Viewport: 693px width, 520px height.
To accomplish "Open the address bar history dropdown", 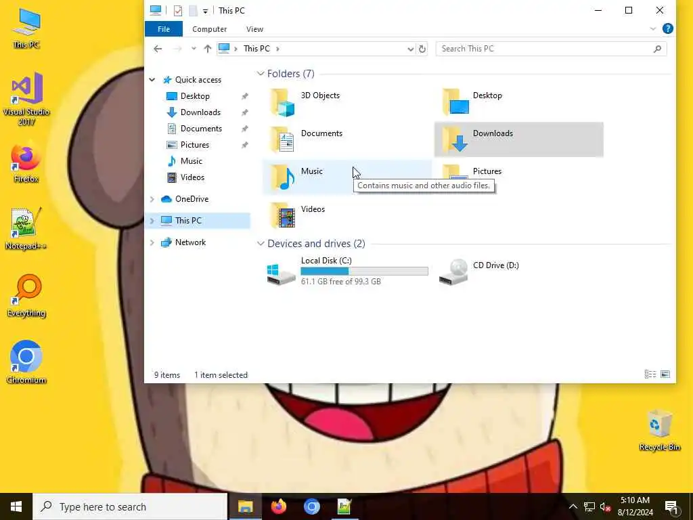I will (411, 49).
